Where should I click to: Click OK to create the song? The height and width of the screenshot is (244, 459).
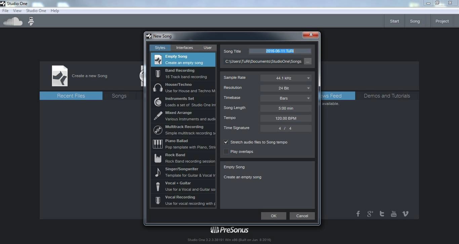274,216
